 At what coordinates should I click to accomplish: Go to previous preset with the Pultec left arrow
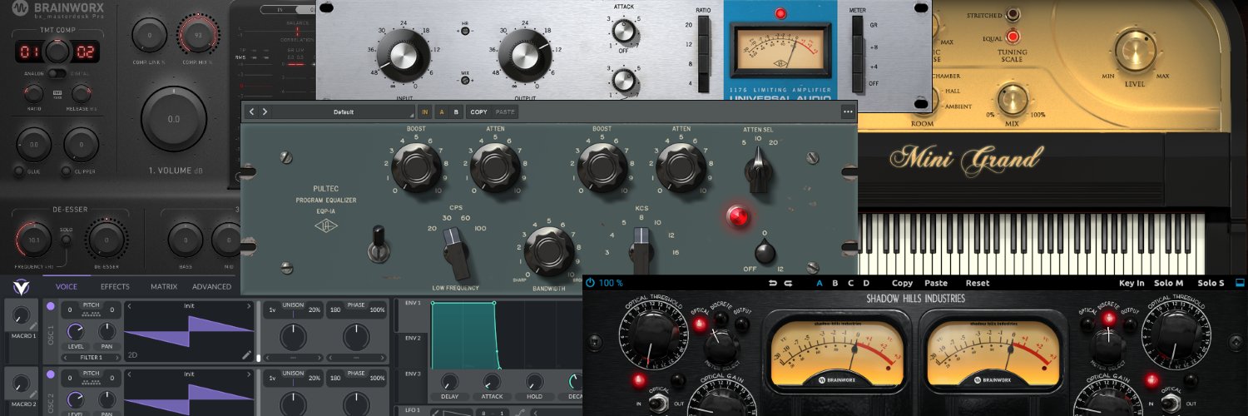251,111
